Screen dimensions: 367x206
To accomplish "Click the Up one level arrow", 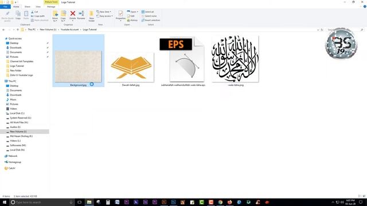I will click(x=18, y=30).
